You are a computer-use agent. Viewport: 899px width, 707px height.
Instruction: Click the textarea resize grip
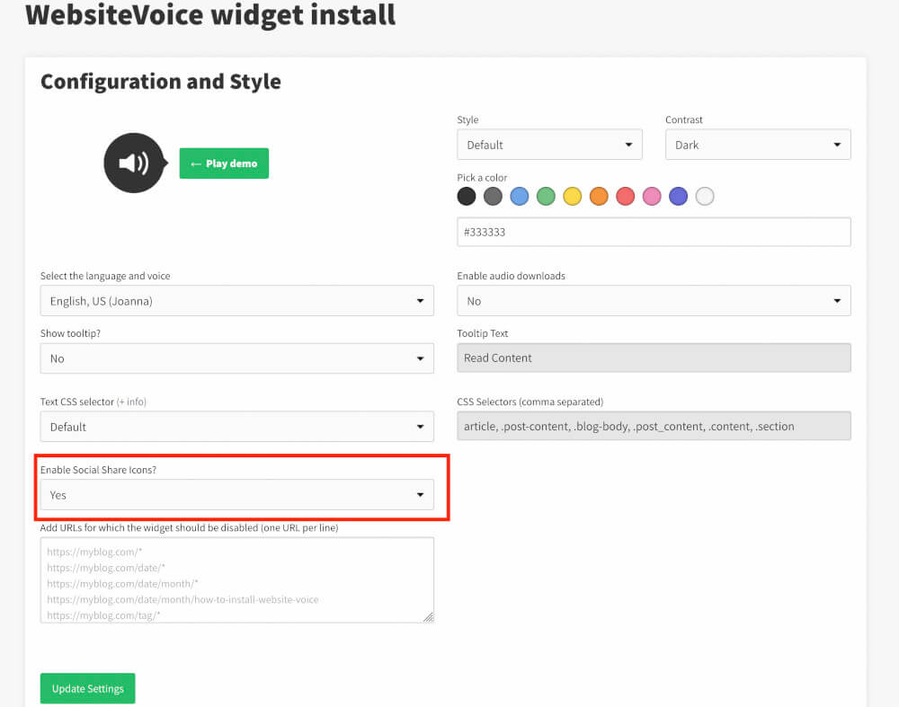point(428,617)
